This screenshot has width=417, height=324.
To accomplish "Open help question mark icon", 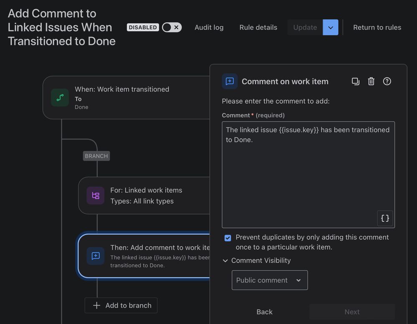I will (387, 81).
